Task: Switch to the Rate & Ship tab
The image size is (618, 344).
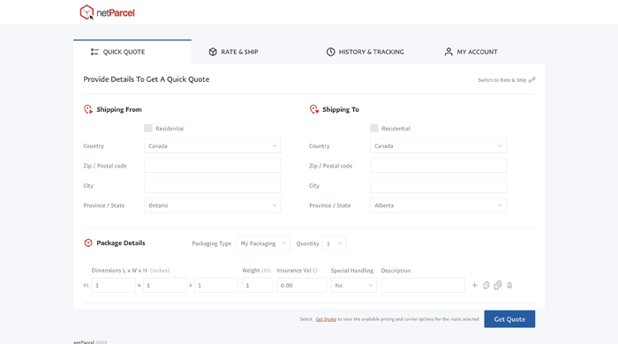Action: pos(233,51)
